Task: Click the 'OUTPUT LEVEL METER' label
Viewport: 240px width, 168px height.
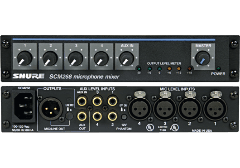Action: point(164,63)
